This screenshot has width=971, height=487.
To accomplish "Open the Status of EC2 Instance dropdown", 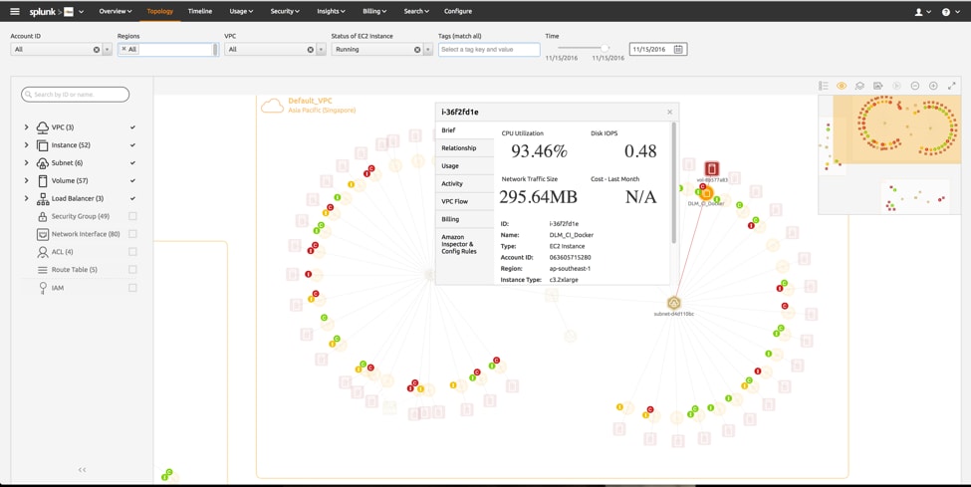I will (x=428, y=50).
